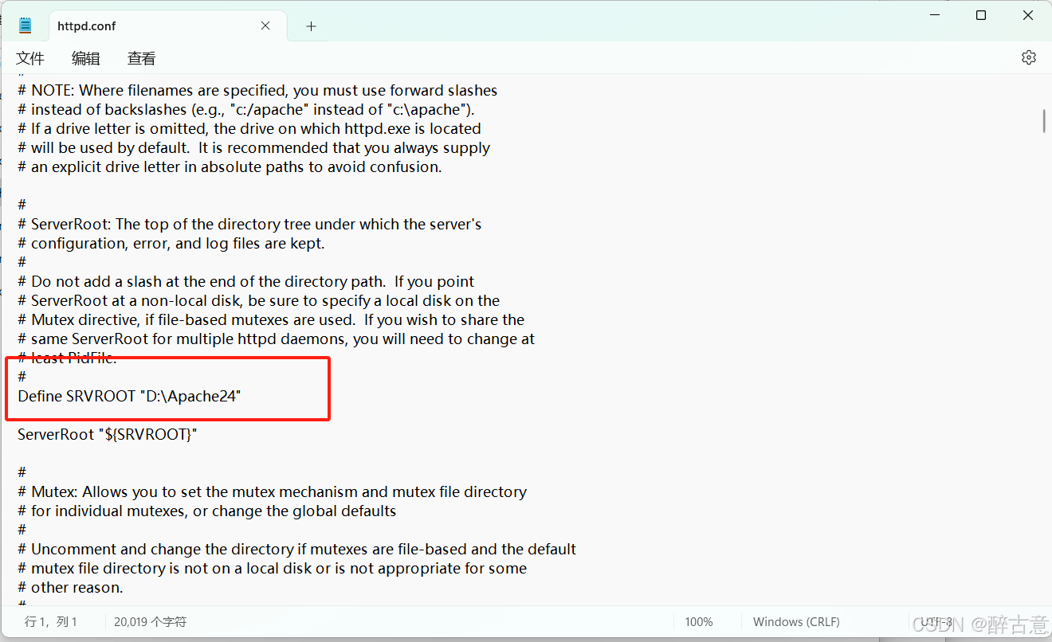The width and height of the screenshot is (1052, 642).
Task: Maximize the Notepad window
Action: [x=981, y=15]
